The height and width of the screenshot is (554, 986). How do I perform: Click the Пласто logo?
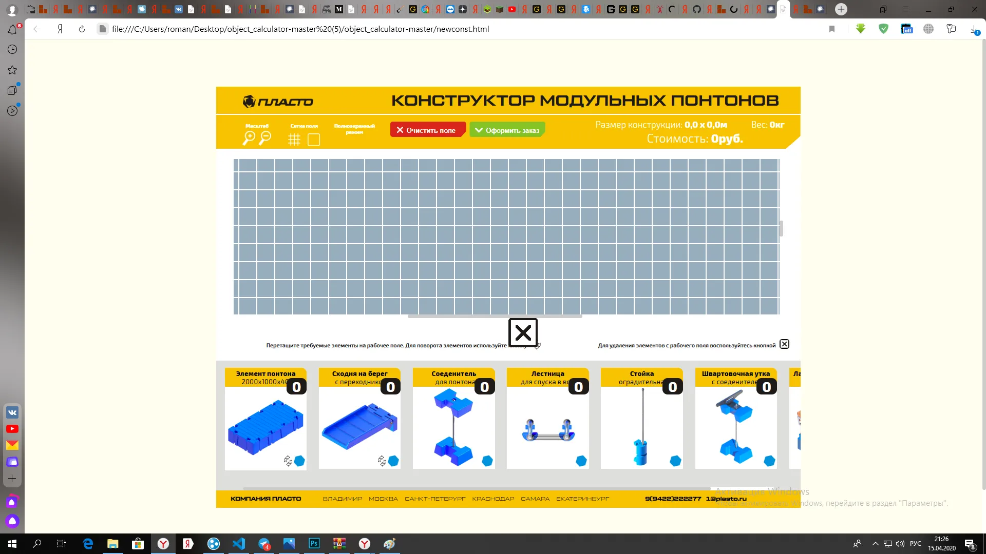tap(278, 102)
